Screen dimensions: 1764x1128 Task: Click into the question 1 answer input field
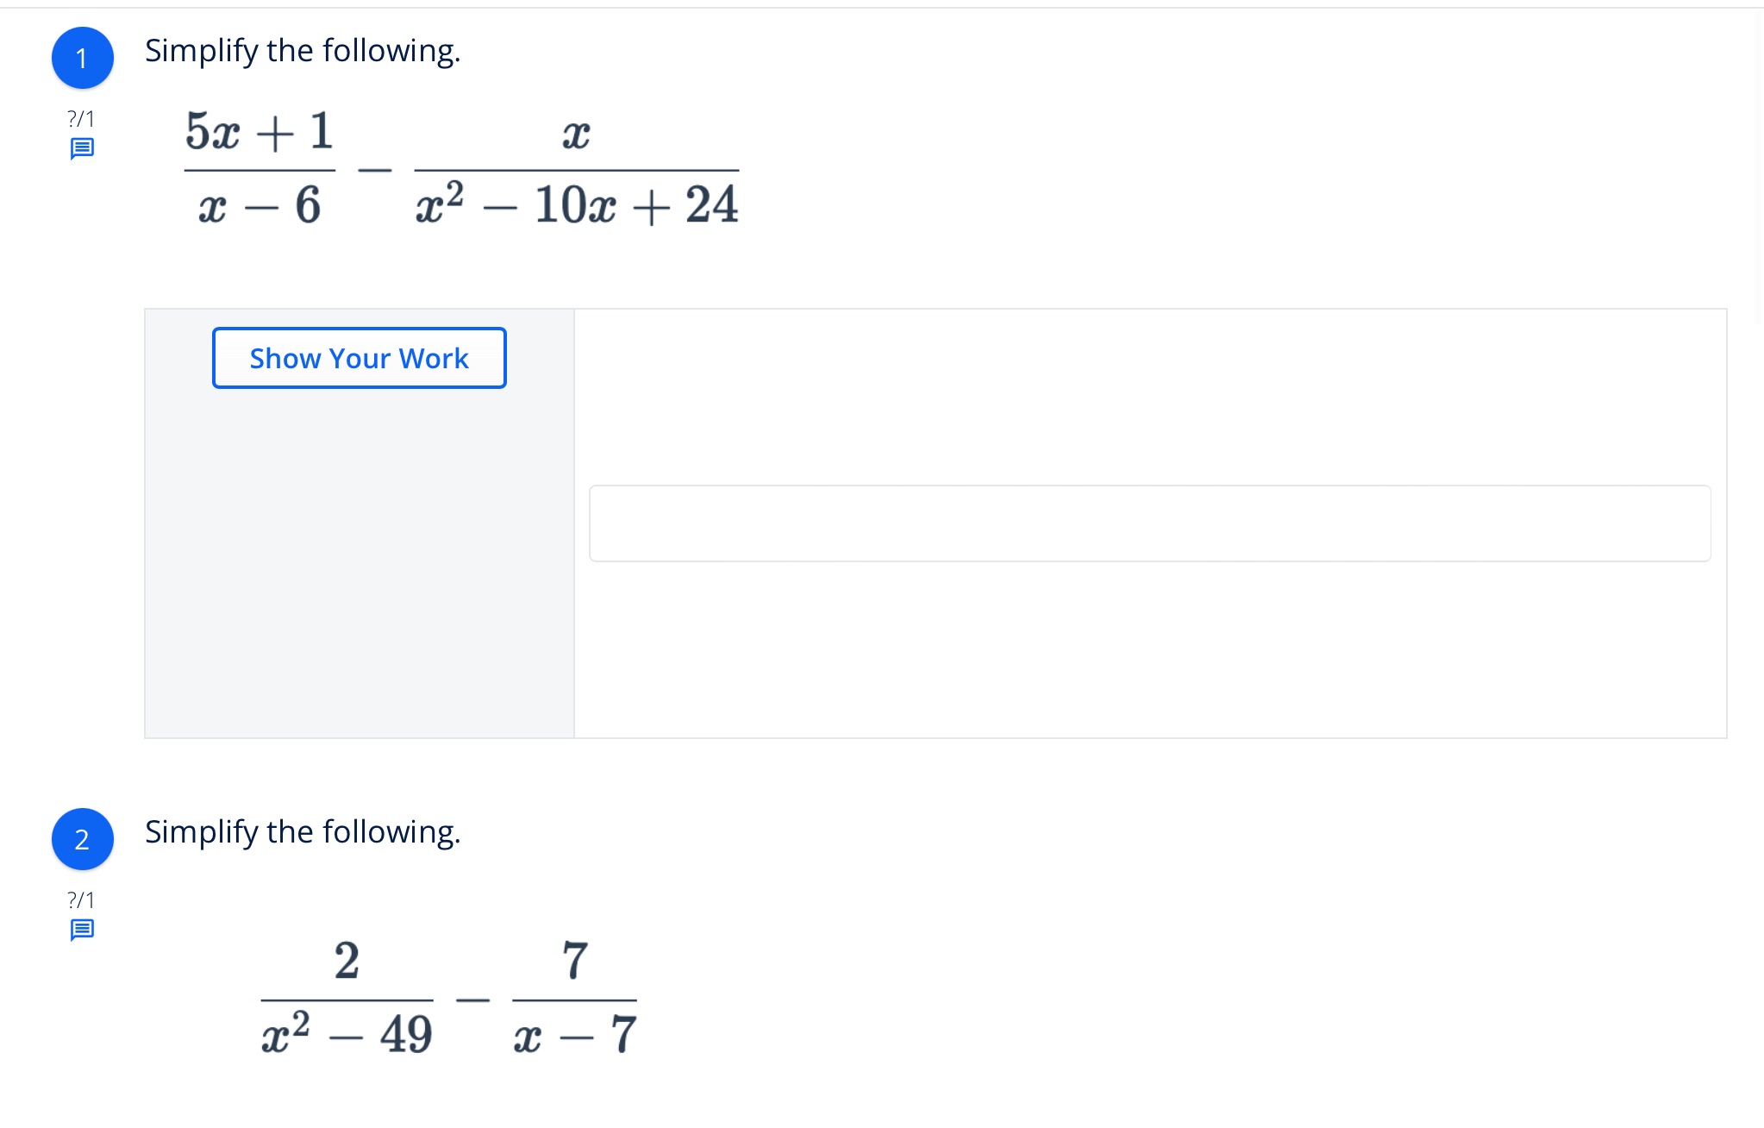click(1149, 523)
